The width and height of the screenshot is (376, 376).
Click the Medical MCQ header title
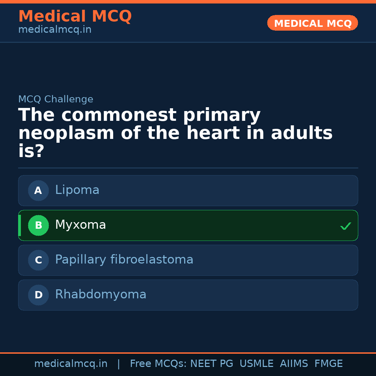pos(75,16)
